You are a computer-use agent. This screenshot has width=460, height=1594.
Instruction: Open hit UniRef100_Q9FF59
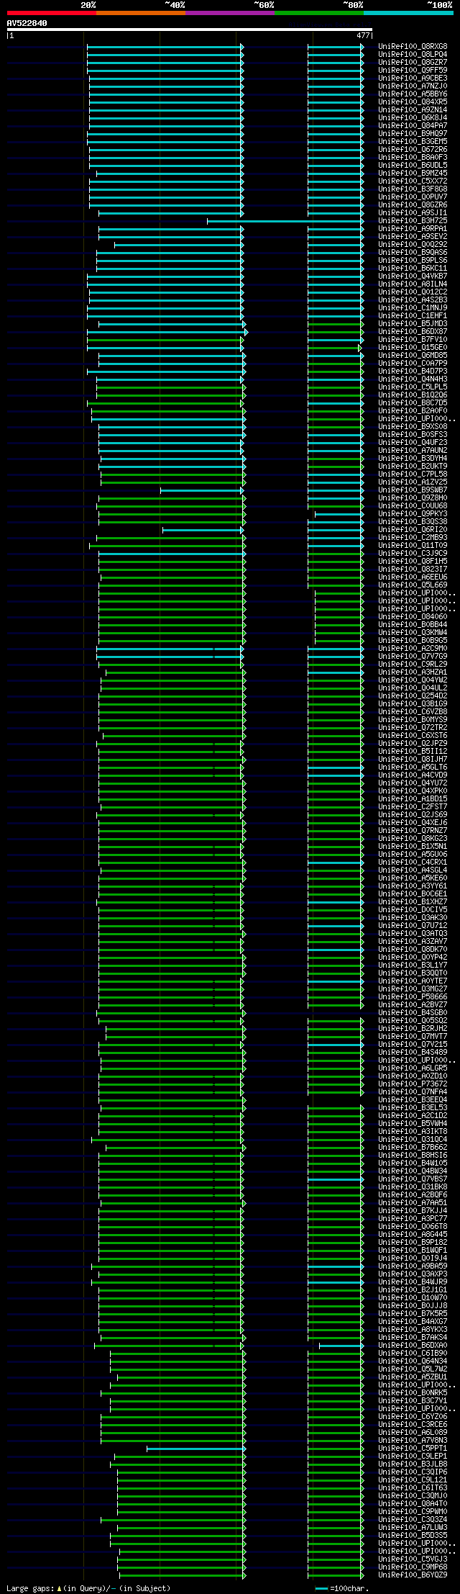point(413,70)
